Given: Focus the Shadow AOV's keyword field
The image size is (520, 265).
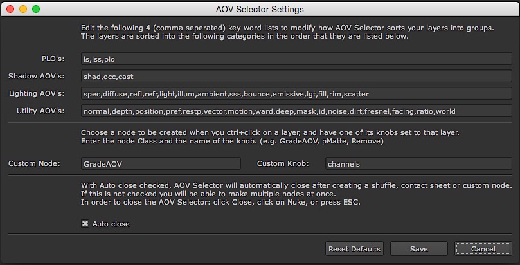Looking at the screenshot, I should coord(296,77).
